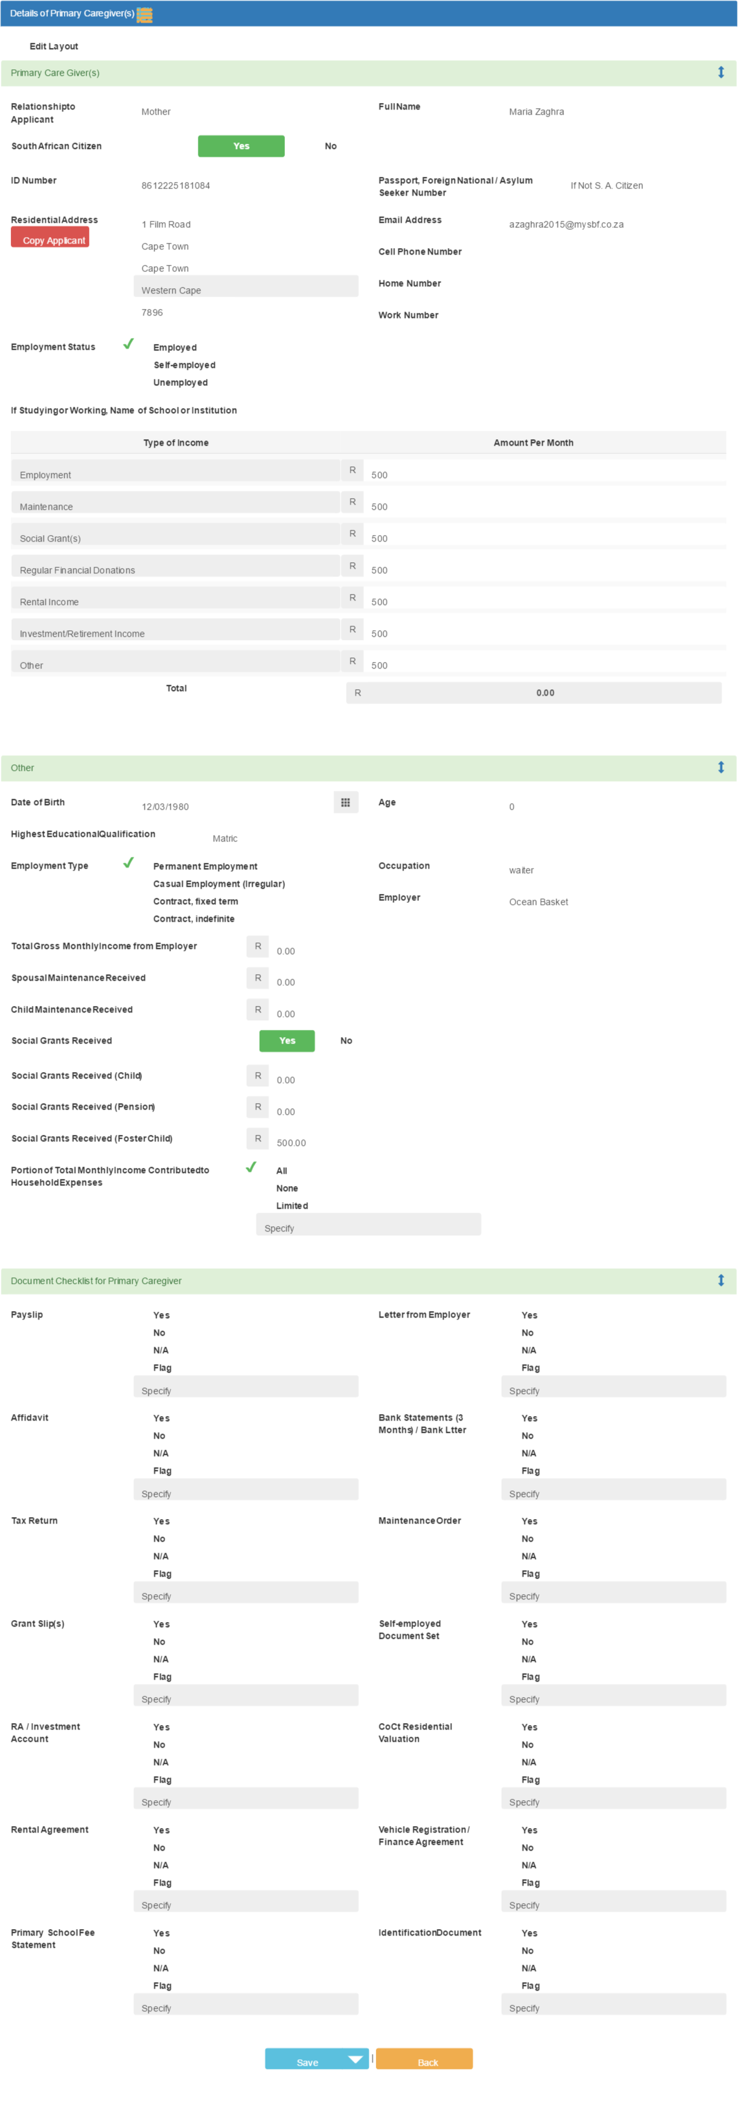Click the Specify field under household contribution
This screenshot has width=738, height=2102.
368,1225
